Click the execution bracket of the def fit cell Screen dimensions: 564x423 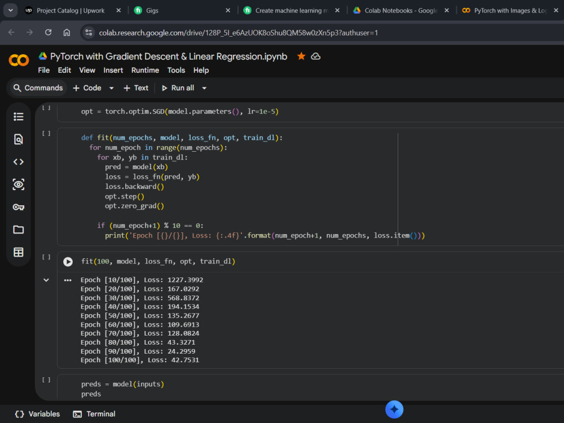[46, 134]
